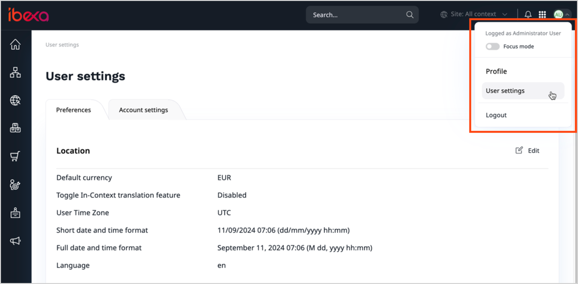The height and width of the screenshot is (284, 578).
Task: Open the Site management globe icon
Action: coord(15,100)
